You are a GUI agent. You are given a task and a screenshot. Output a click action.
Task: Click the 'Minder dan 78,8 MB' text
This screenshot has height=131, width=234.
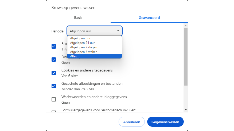[x=77, y=89]
